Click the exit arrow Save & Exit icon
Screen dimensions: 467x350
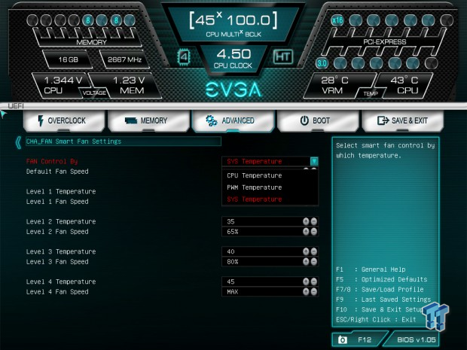(383, 121)
